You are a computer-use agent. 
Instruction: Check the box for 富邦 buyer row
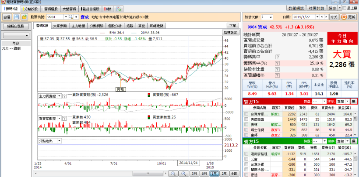click(246, 135)
